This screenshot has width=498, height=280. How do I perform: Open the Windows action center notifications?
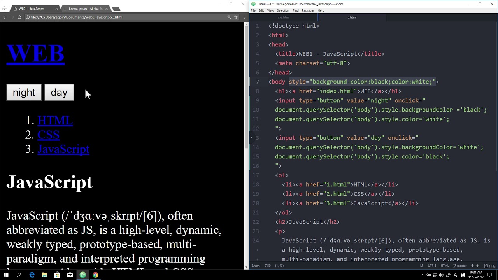(493, 275)
